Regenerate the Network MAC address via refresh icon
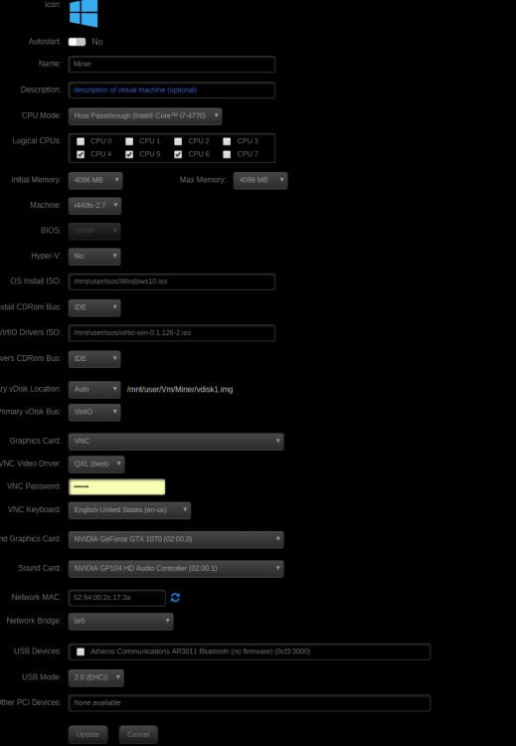The height and width of the screenshot is (746, 516). click(175, 598)
